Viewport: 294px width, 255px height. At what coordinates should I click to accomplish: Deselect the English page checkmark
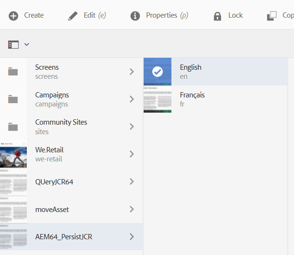pos(157,72)
